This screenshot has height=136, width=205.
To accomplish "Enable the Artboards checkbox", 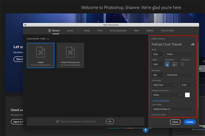I will click(x=183, y=64).
